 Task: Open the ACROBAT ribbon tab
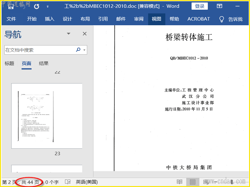[199, 19]
